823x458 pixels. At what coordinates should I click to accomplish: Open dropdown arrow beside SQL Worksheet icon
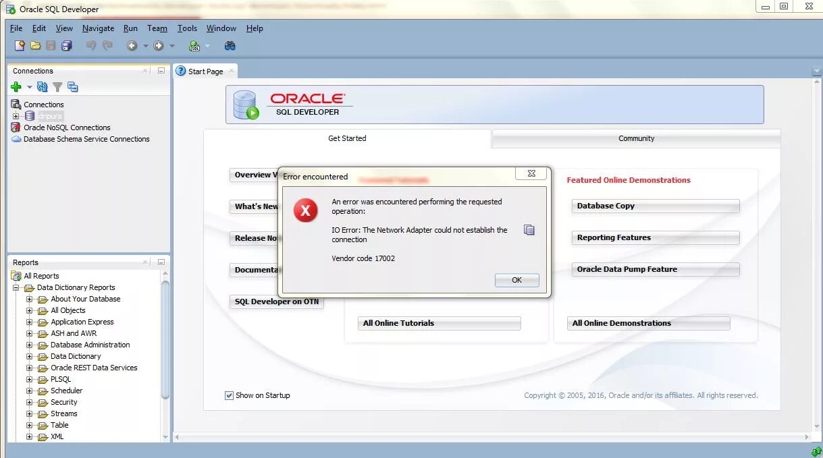pyautogui.click(x=207, y=46)
